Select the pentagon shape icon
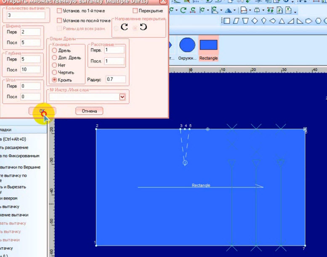This screenshot has height=257, width=327. tap(308, 21)
